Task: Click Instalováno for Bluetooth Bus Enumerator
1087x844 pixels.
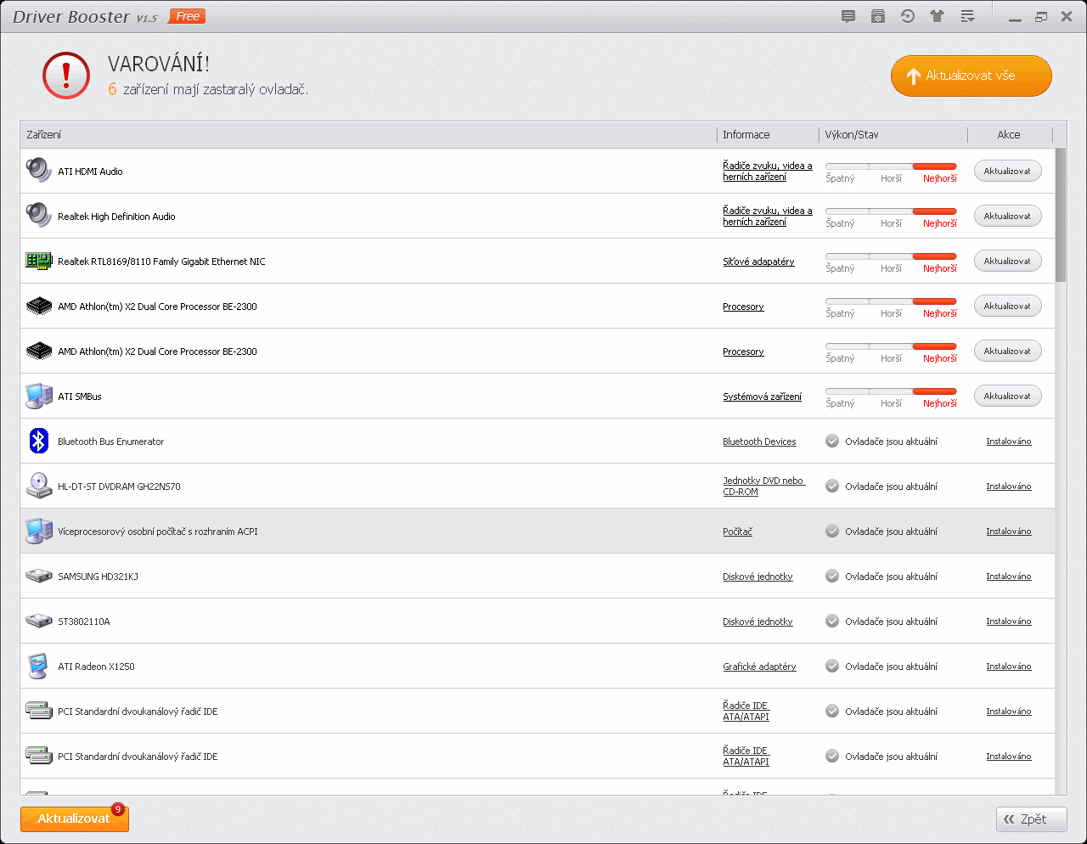Action: click(x=1009, y=442)
